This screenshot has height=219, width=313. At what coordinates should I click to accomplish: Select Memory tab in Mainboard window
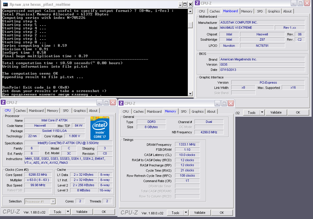(x=247, y=11)
